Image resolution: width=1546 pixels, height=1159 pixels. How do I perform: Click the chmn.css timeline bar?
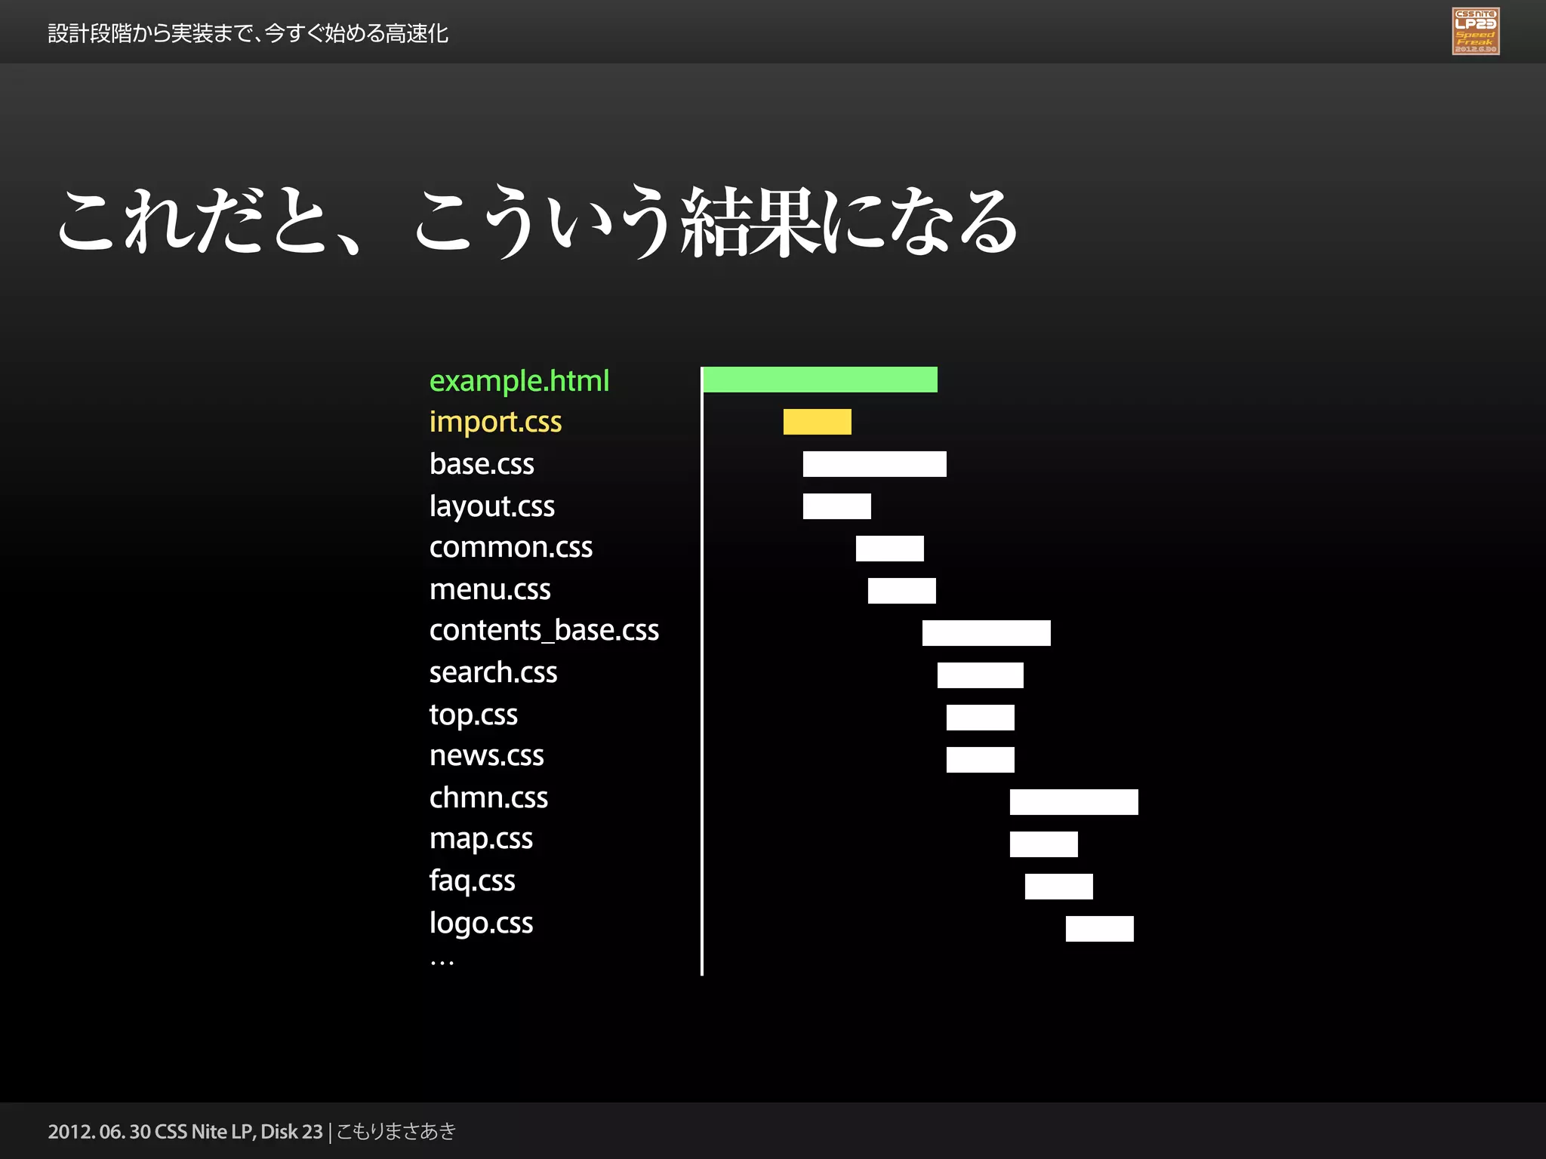[x=1074, y=802]
